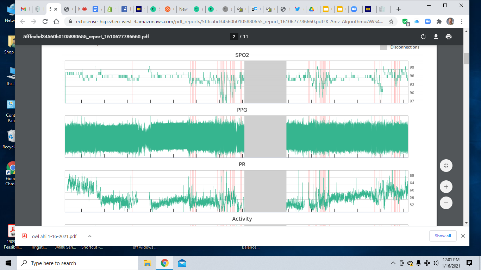Screen dimensions: 481x270
Task: Bookmark this page with the star icon
Action: [391, 21]
